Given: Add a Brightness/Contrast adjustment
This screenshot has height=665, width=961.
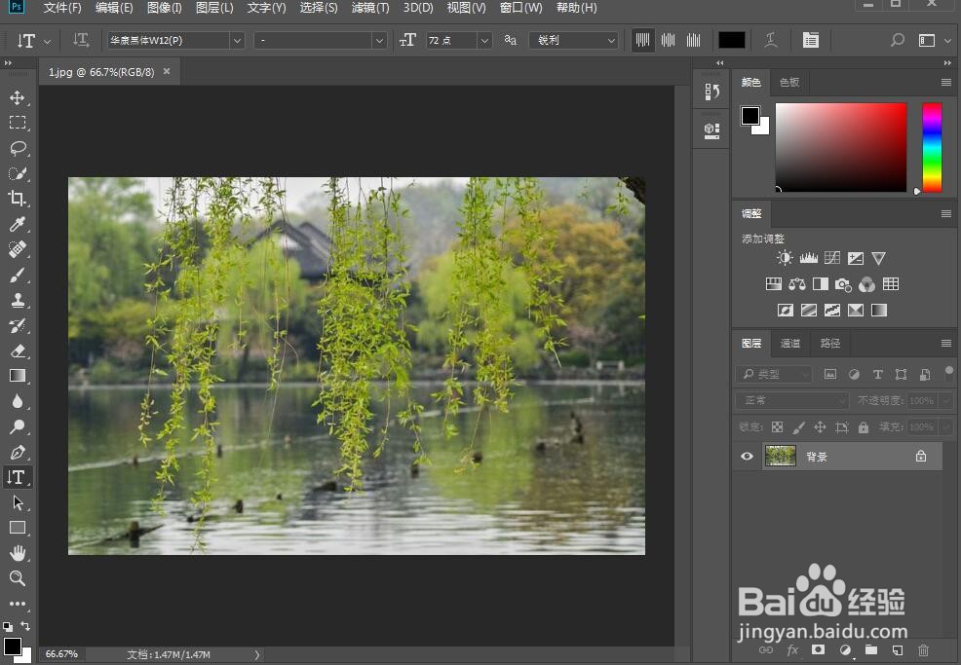Looking at the screenshot, I should point(785,258).
